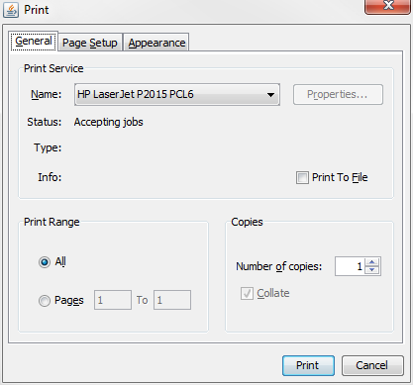Switch to the General tab
This screenshot has height=385, width=413.
coord(34,42)
